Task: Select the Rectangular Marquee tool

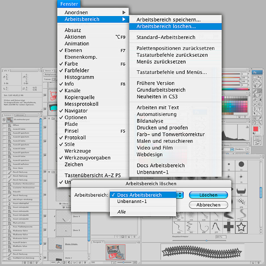Action: (255, 77)
